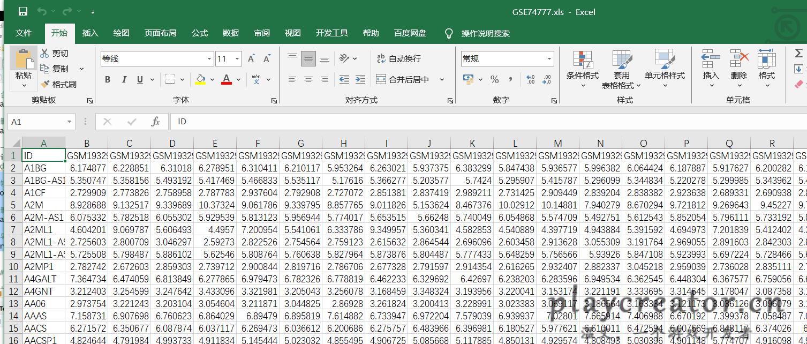
Task: Click the Cut scissors icon
Action: coord(45,53)
